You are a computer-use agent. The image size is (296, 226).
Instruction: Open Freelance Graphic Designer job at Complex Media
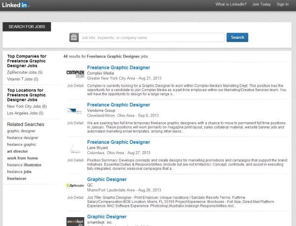(118, 67)
